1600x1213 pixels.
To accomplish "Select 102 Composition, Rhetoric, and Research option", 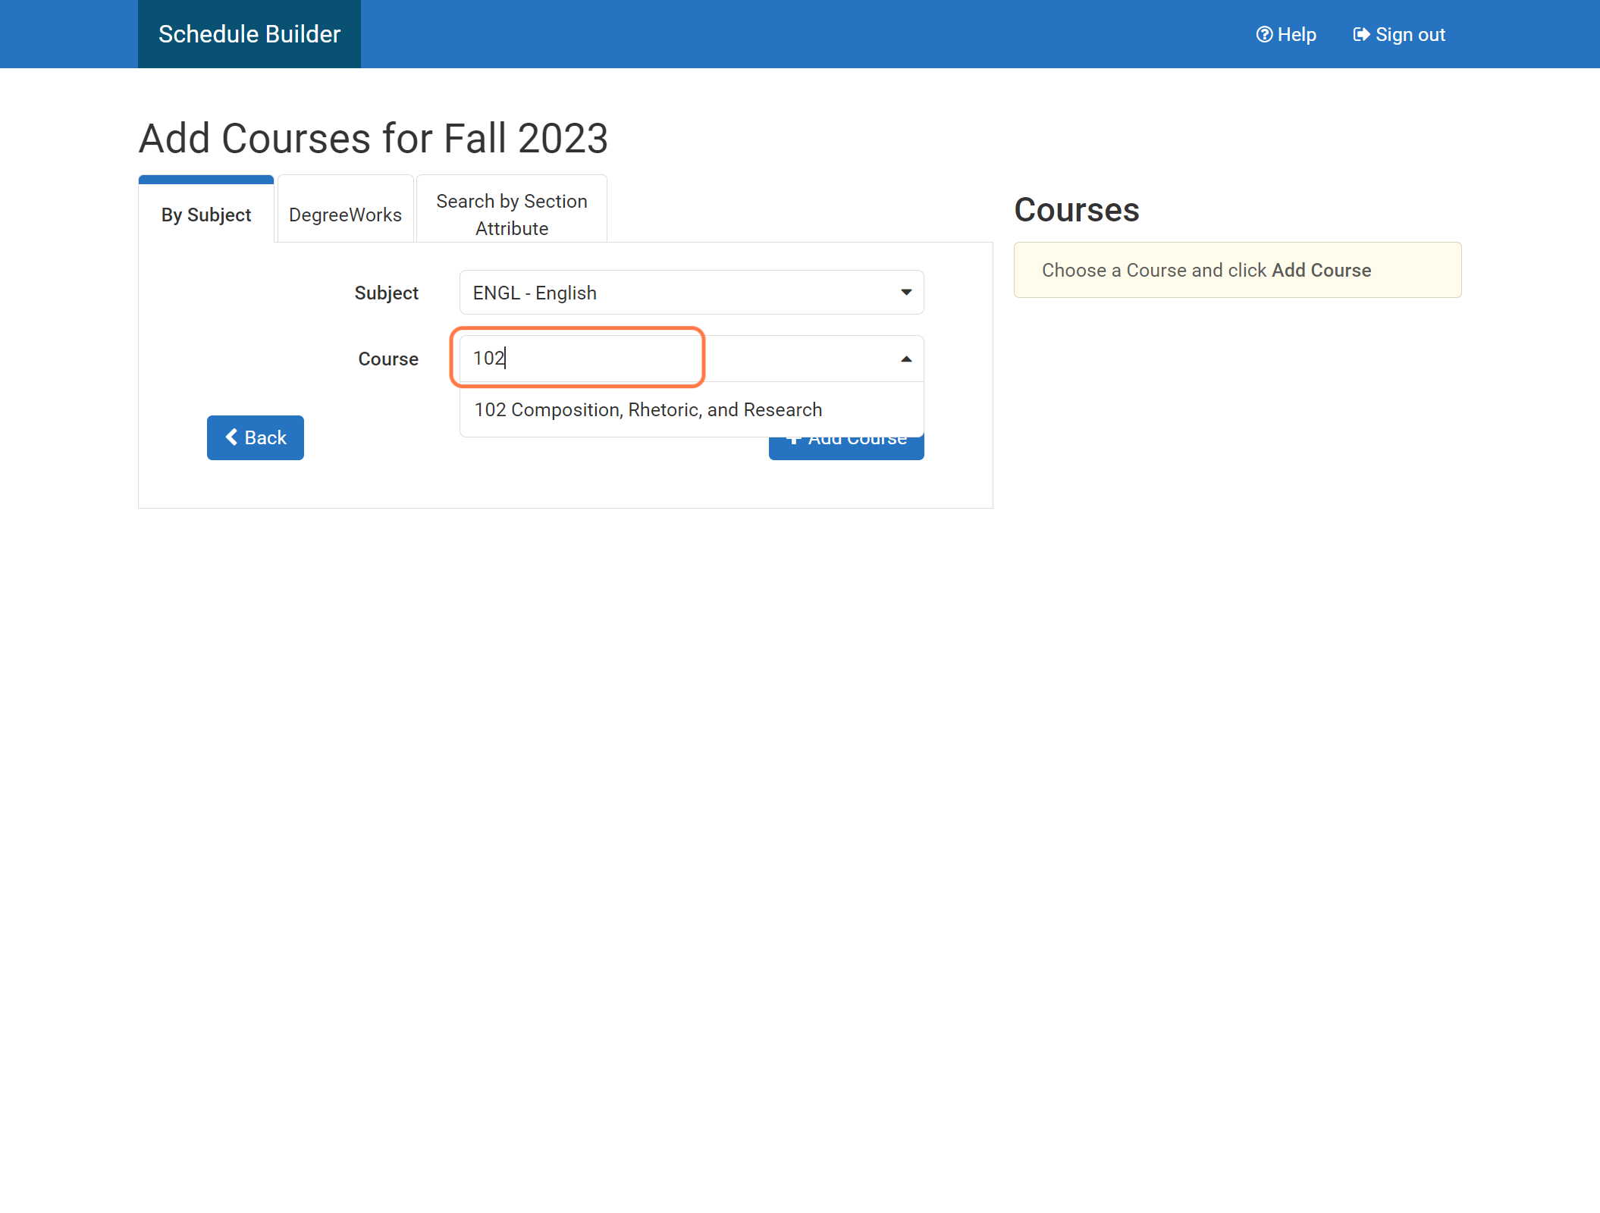I will [692, 409].
